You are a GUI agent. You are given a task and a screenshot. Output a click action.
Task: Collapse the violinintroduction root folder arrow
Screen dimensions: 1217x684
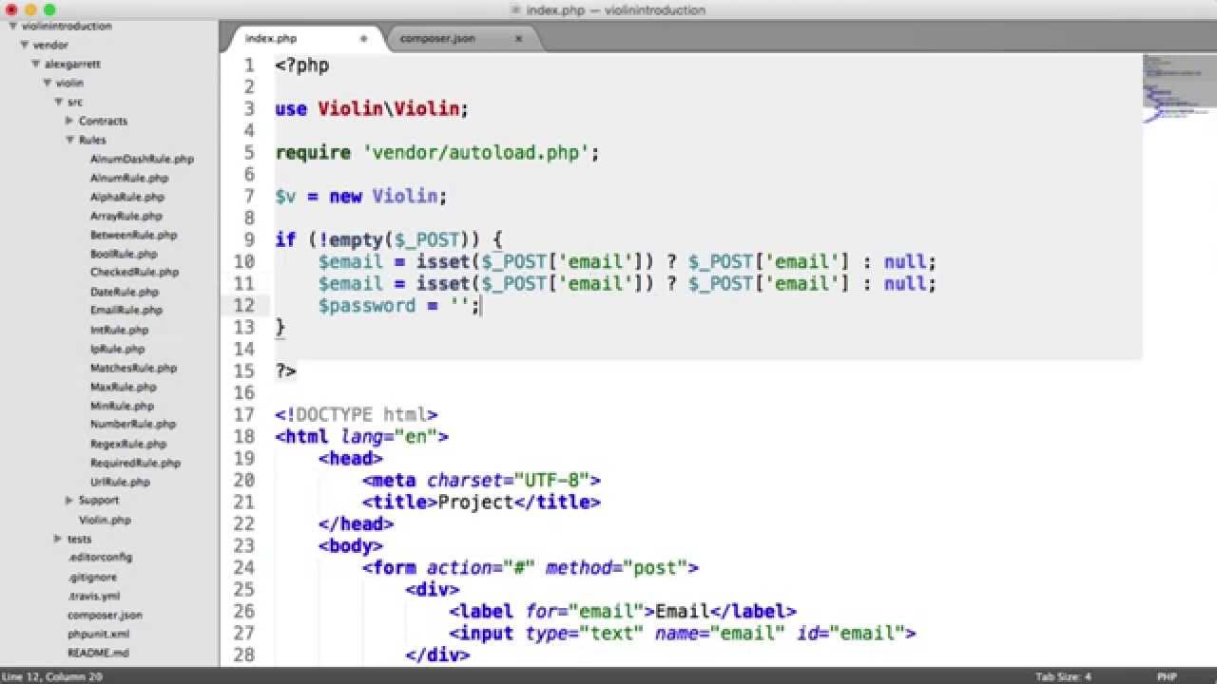coord(13,27)
